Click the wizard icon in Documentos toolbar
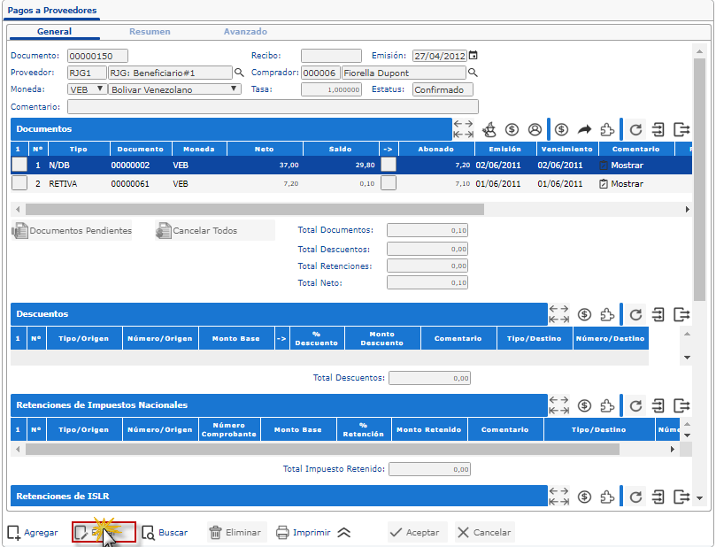The image size is (716, 547). click(488, 129)
